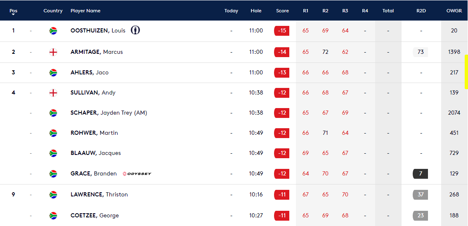Click the Pos column sort arrow
The image size is (468, 226).
13,14
